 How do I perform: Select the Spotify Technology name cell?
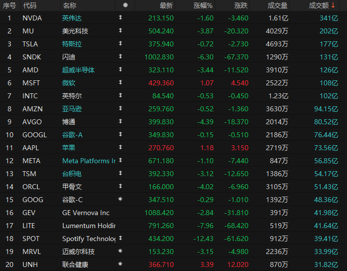point(89,239)
